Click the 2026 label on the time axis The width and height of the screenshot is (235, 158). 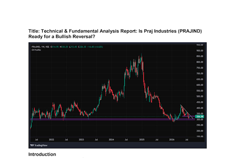point(172,140)
